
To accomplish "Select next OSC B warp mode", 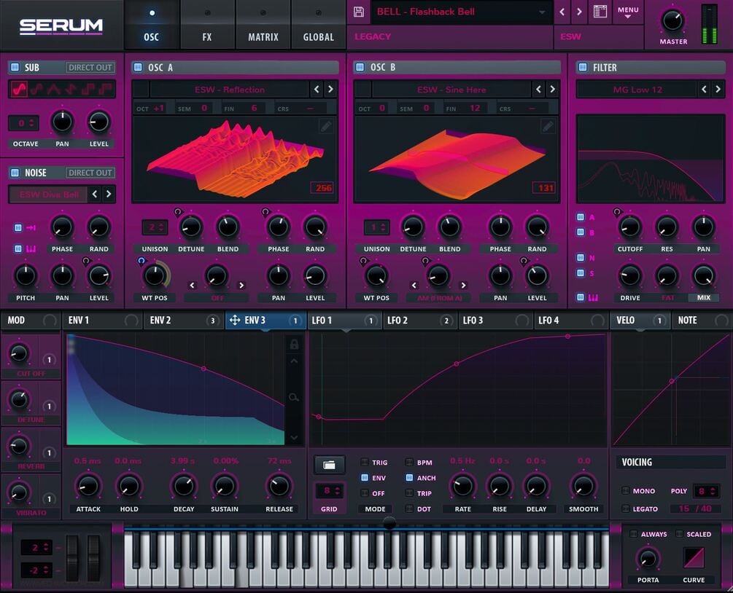I will coord(463,285).
